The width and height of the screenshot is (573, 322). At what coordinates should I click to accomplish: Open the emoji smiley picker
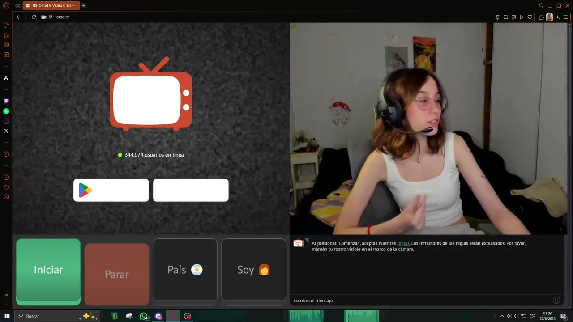(x=556, y=300)
